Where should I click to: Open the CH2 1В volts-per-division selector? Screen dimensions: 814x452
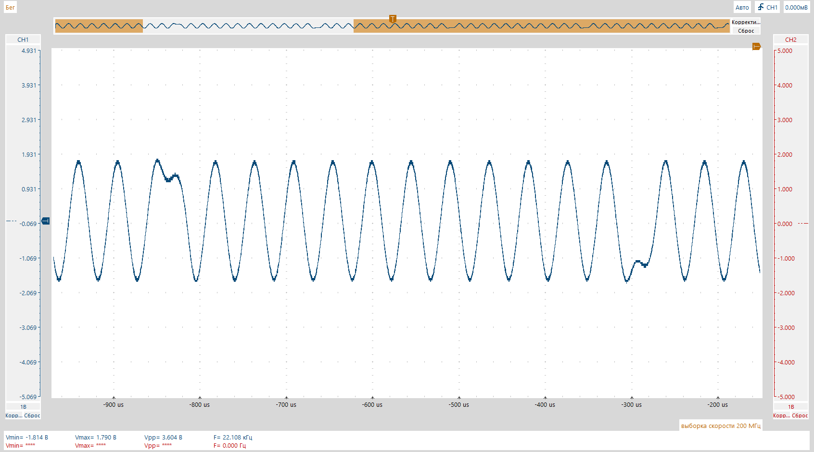point(791,407)
